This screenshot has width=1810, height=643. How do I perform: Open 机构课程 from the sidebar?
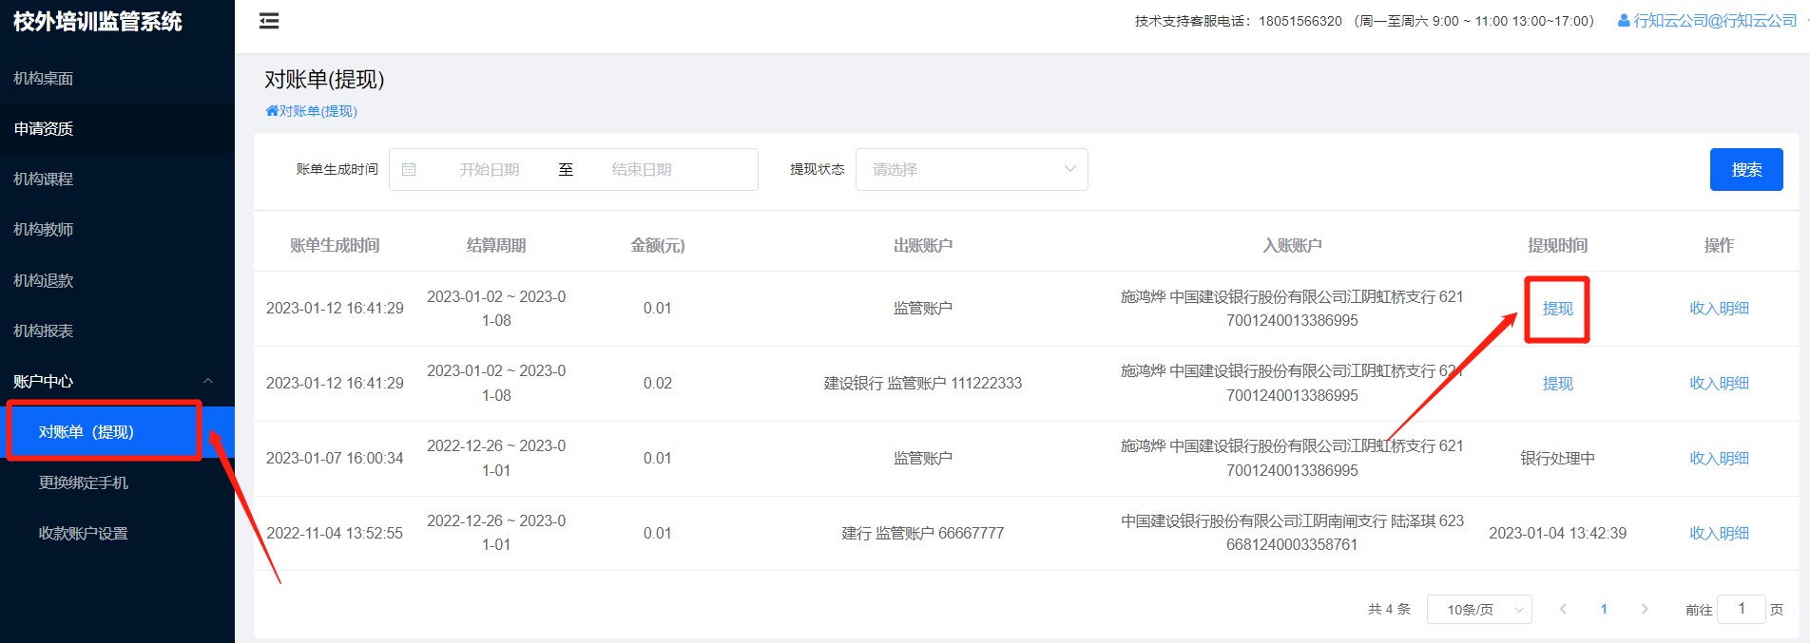tap(44, 179)
